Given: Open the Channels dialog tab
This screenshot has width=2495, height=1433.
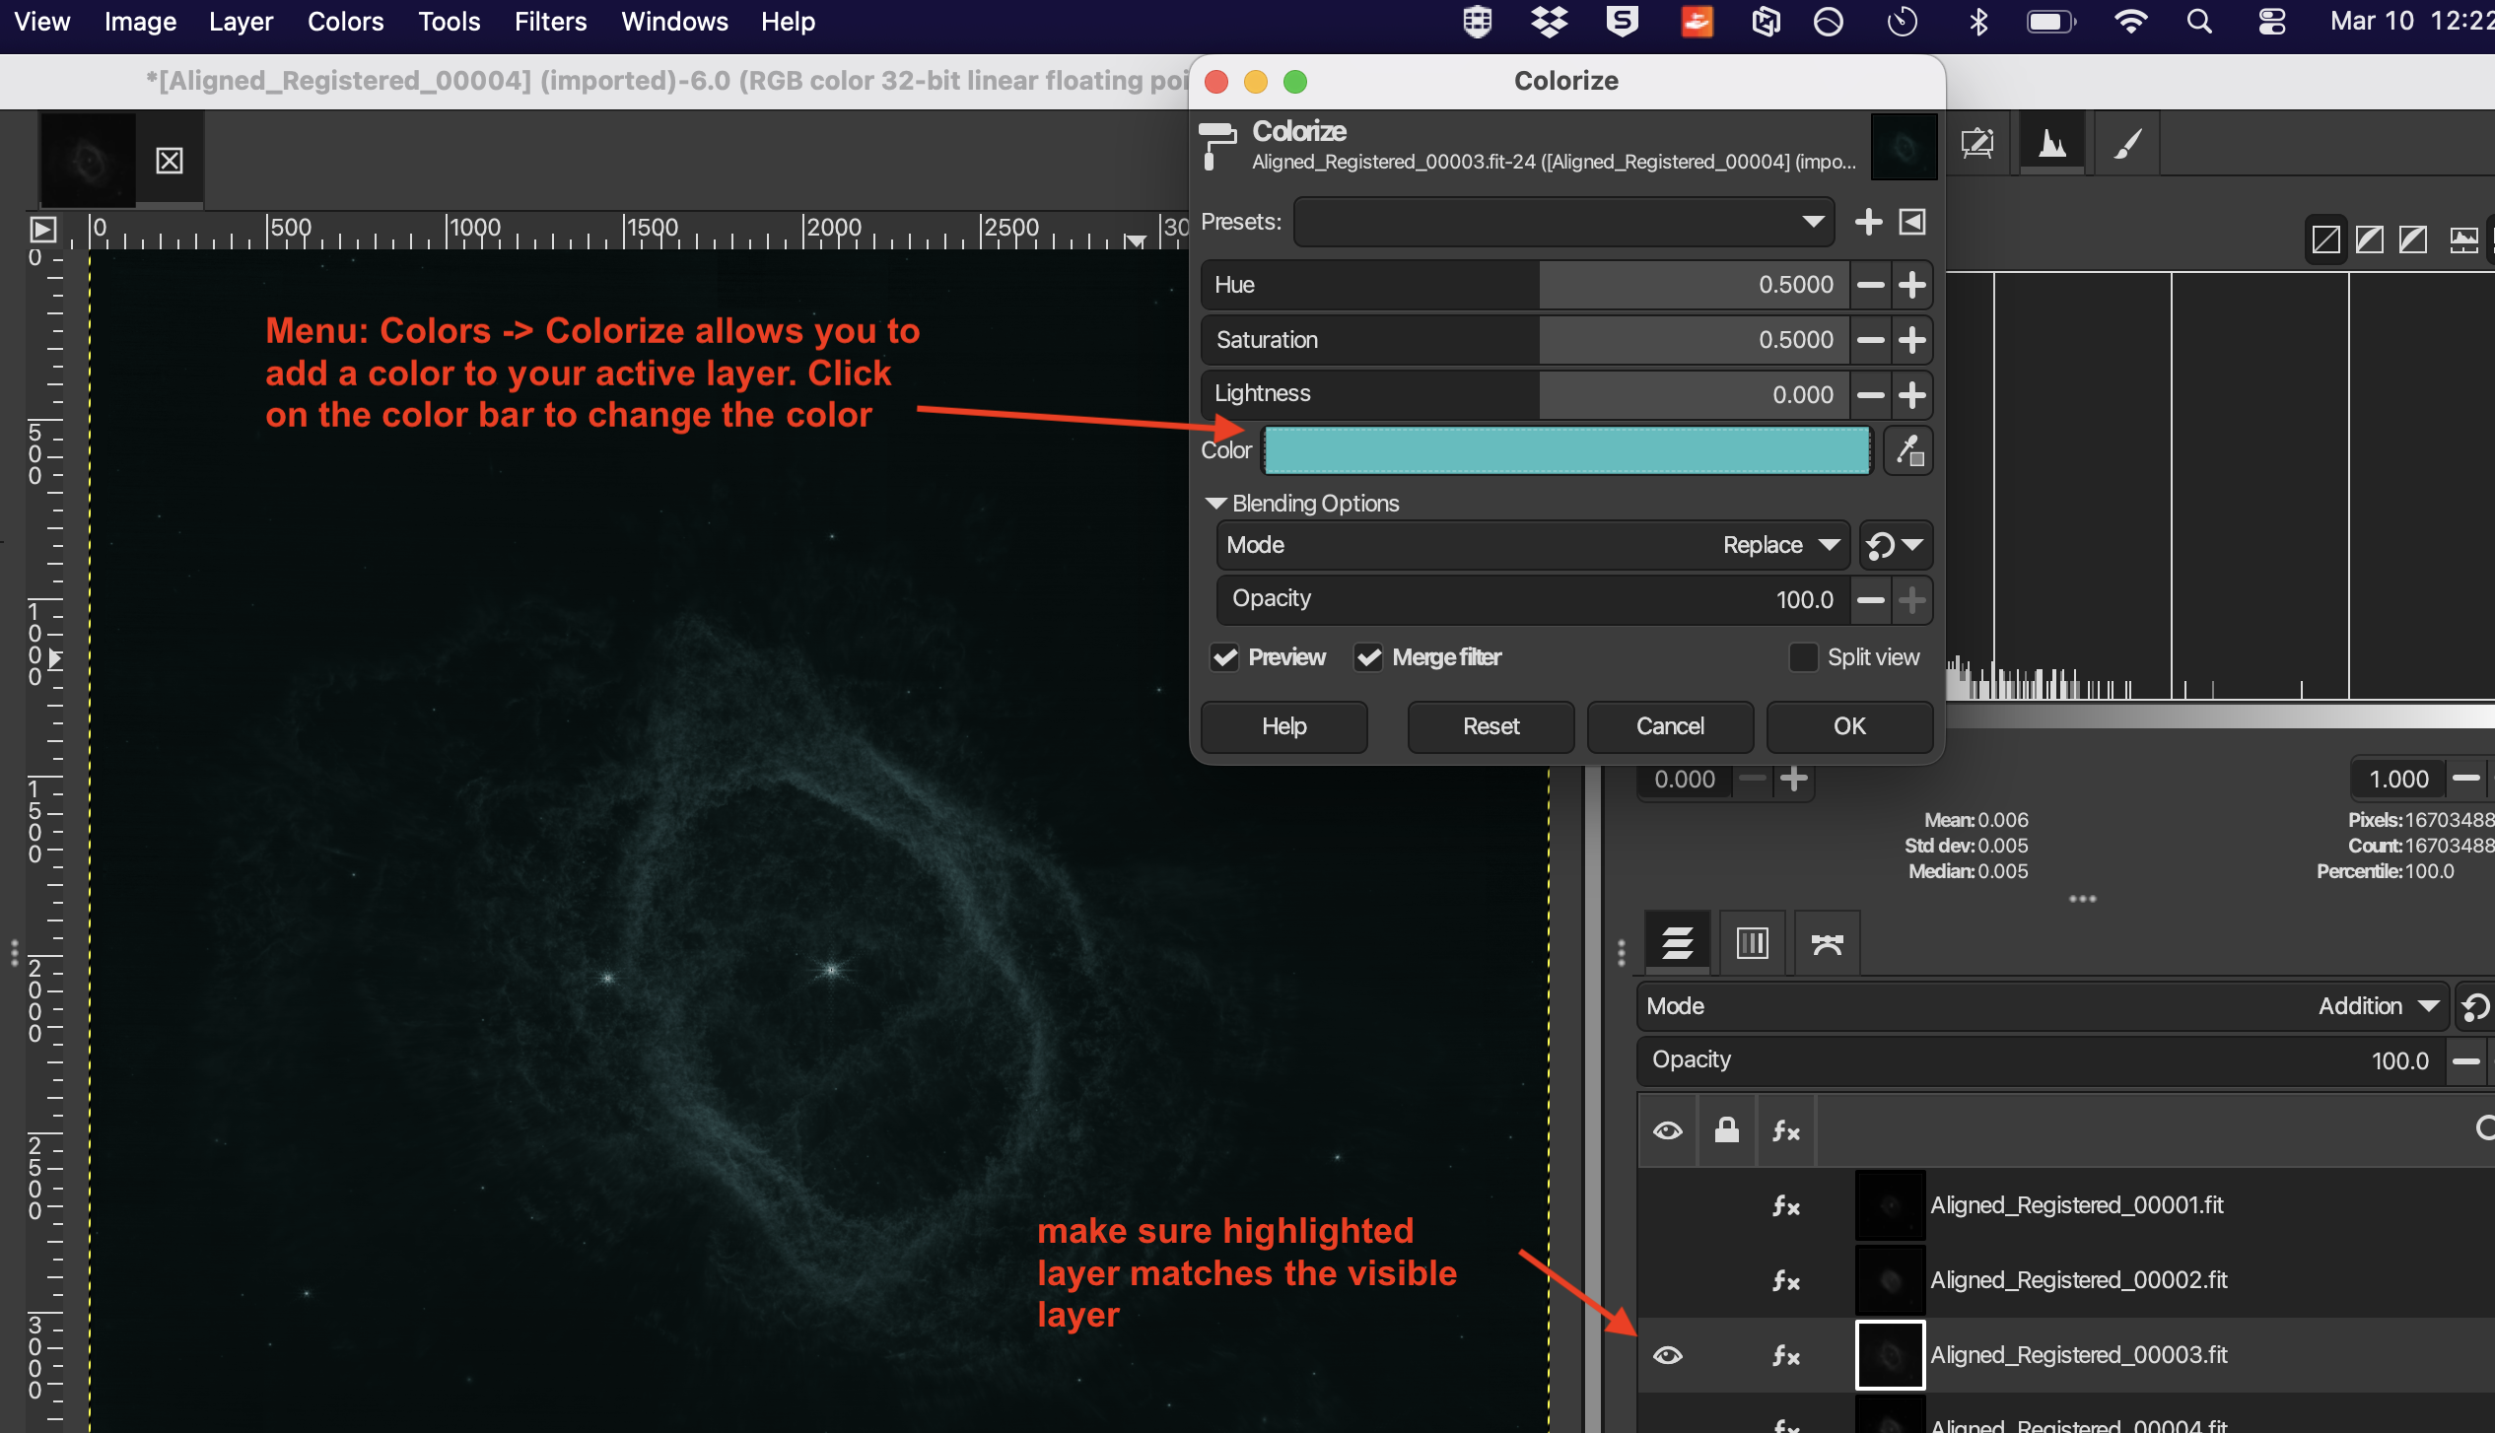Looking at the screenshot, I should pyautogui.click(x=1752, y=943).
